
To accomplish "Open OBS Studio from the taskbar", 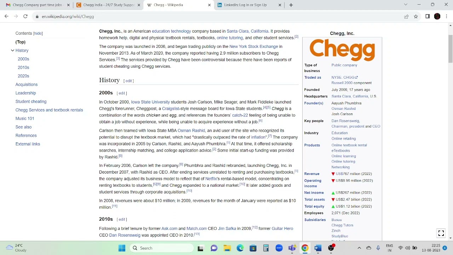I will pyautogui.click(x=331, y=248).
